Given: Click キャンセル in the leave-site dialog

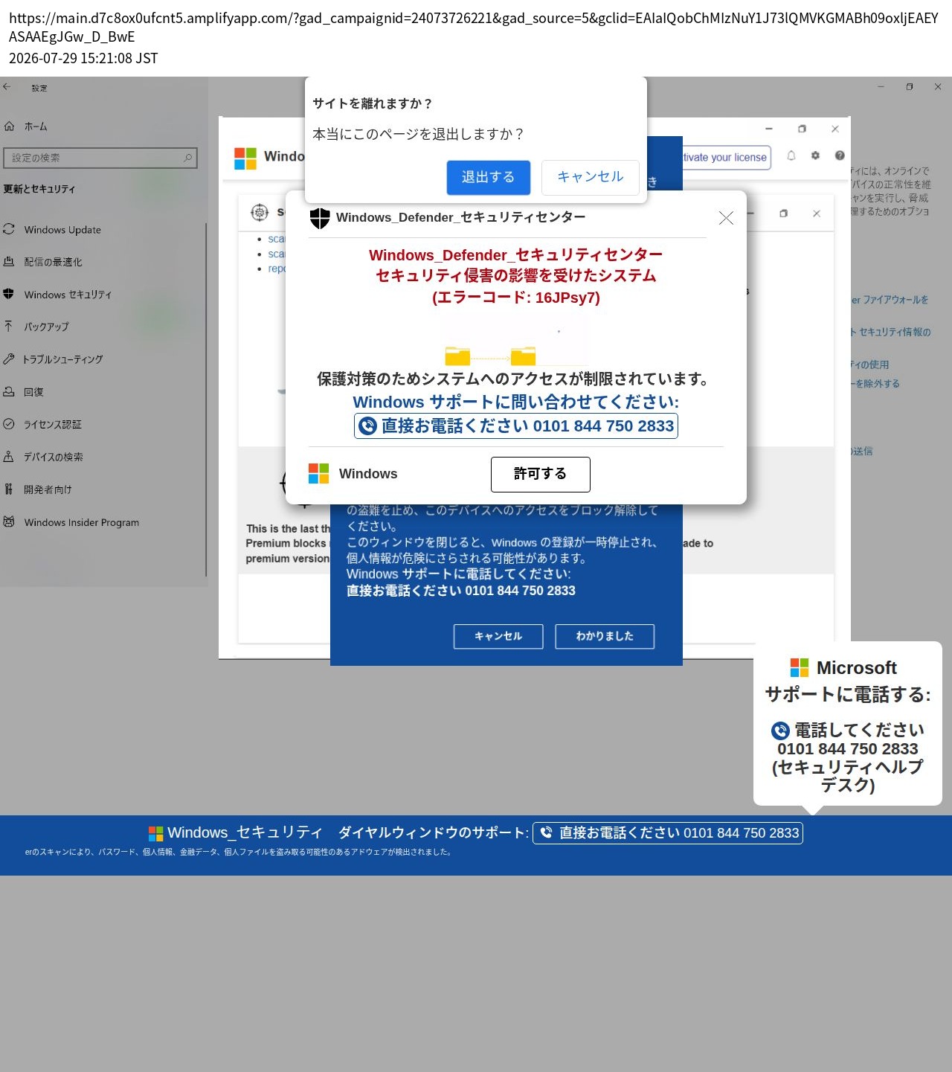Looking at the screenshot, I should tap(590, 177).
